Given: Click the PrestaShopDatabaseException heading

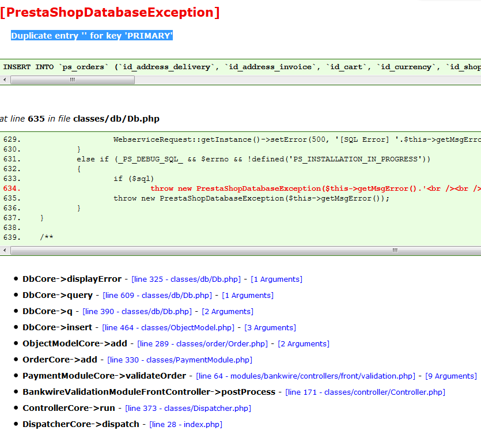Looking at the screenshot, I should [x=110, y=12].
